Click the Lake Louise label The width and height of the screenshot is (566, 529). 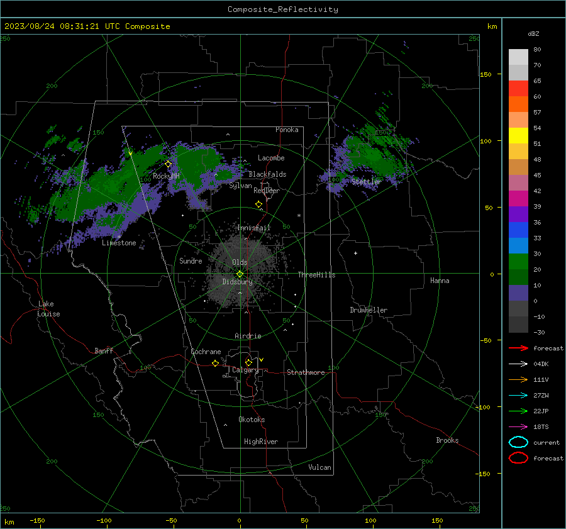[48, 309]
